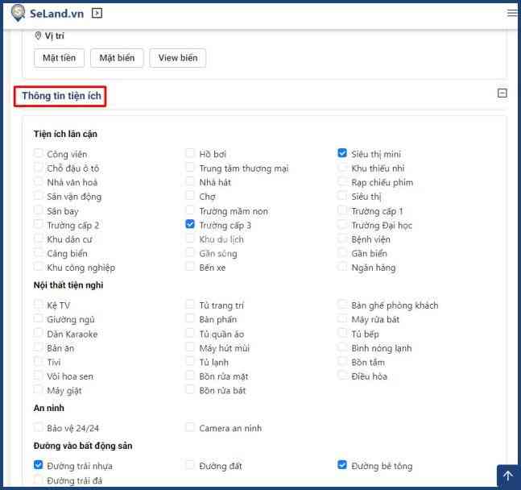
Task: Select the Mặt biển button
Action: tap(117, 58)
